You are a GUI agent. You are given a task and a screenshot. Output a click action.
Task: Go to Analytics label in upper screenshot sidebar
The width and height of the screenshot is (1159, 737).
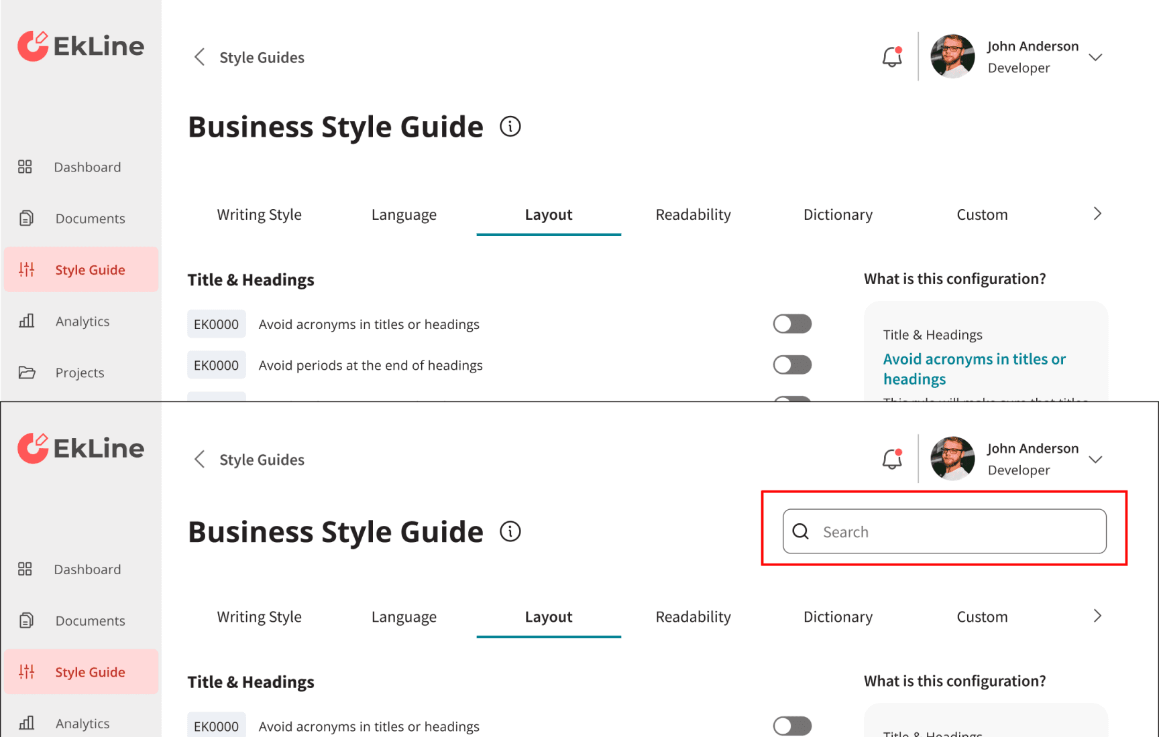(x=82, y=321)
